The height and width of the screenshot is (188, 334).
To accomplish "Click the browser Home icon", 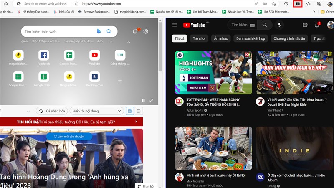I will pos(6,4).
